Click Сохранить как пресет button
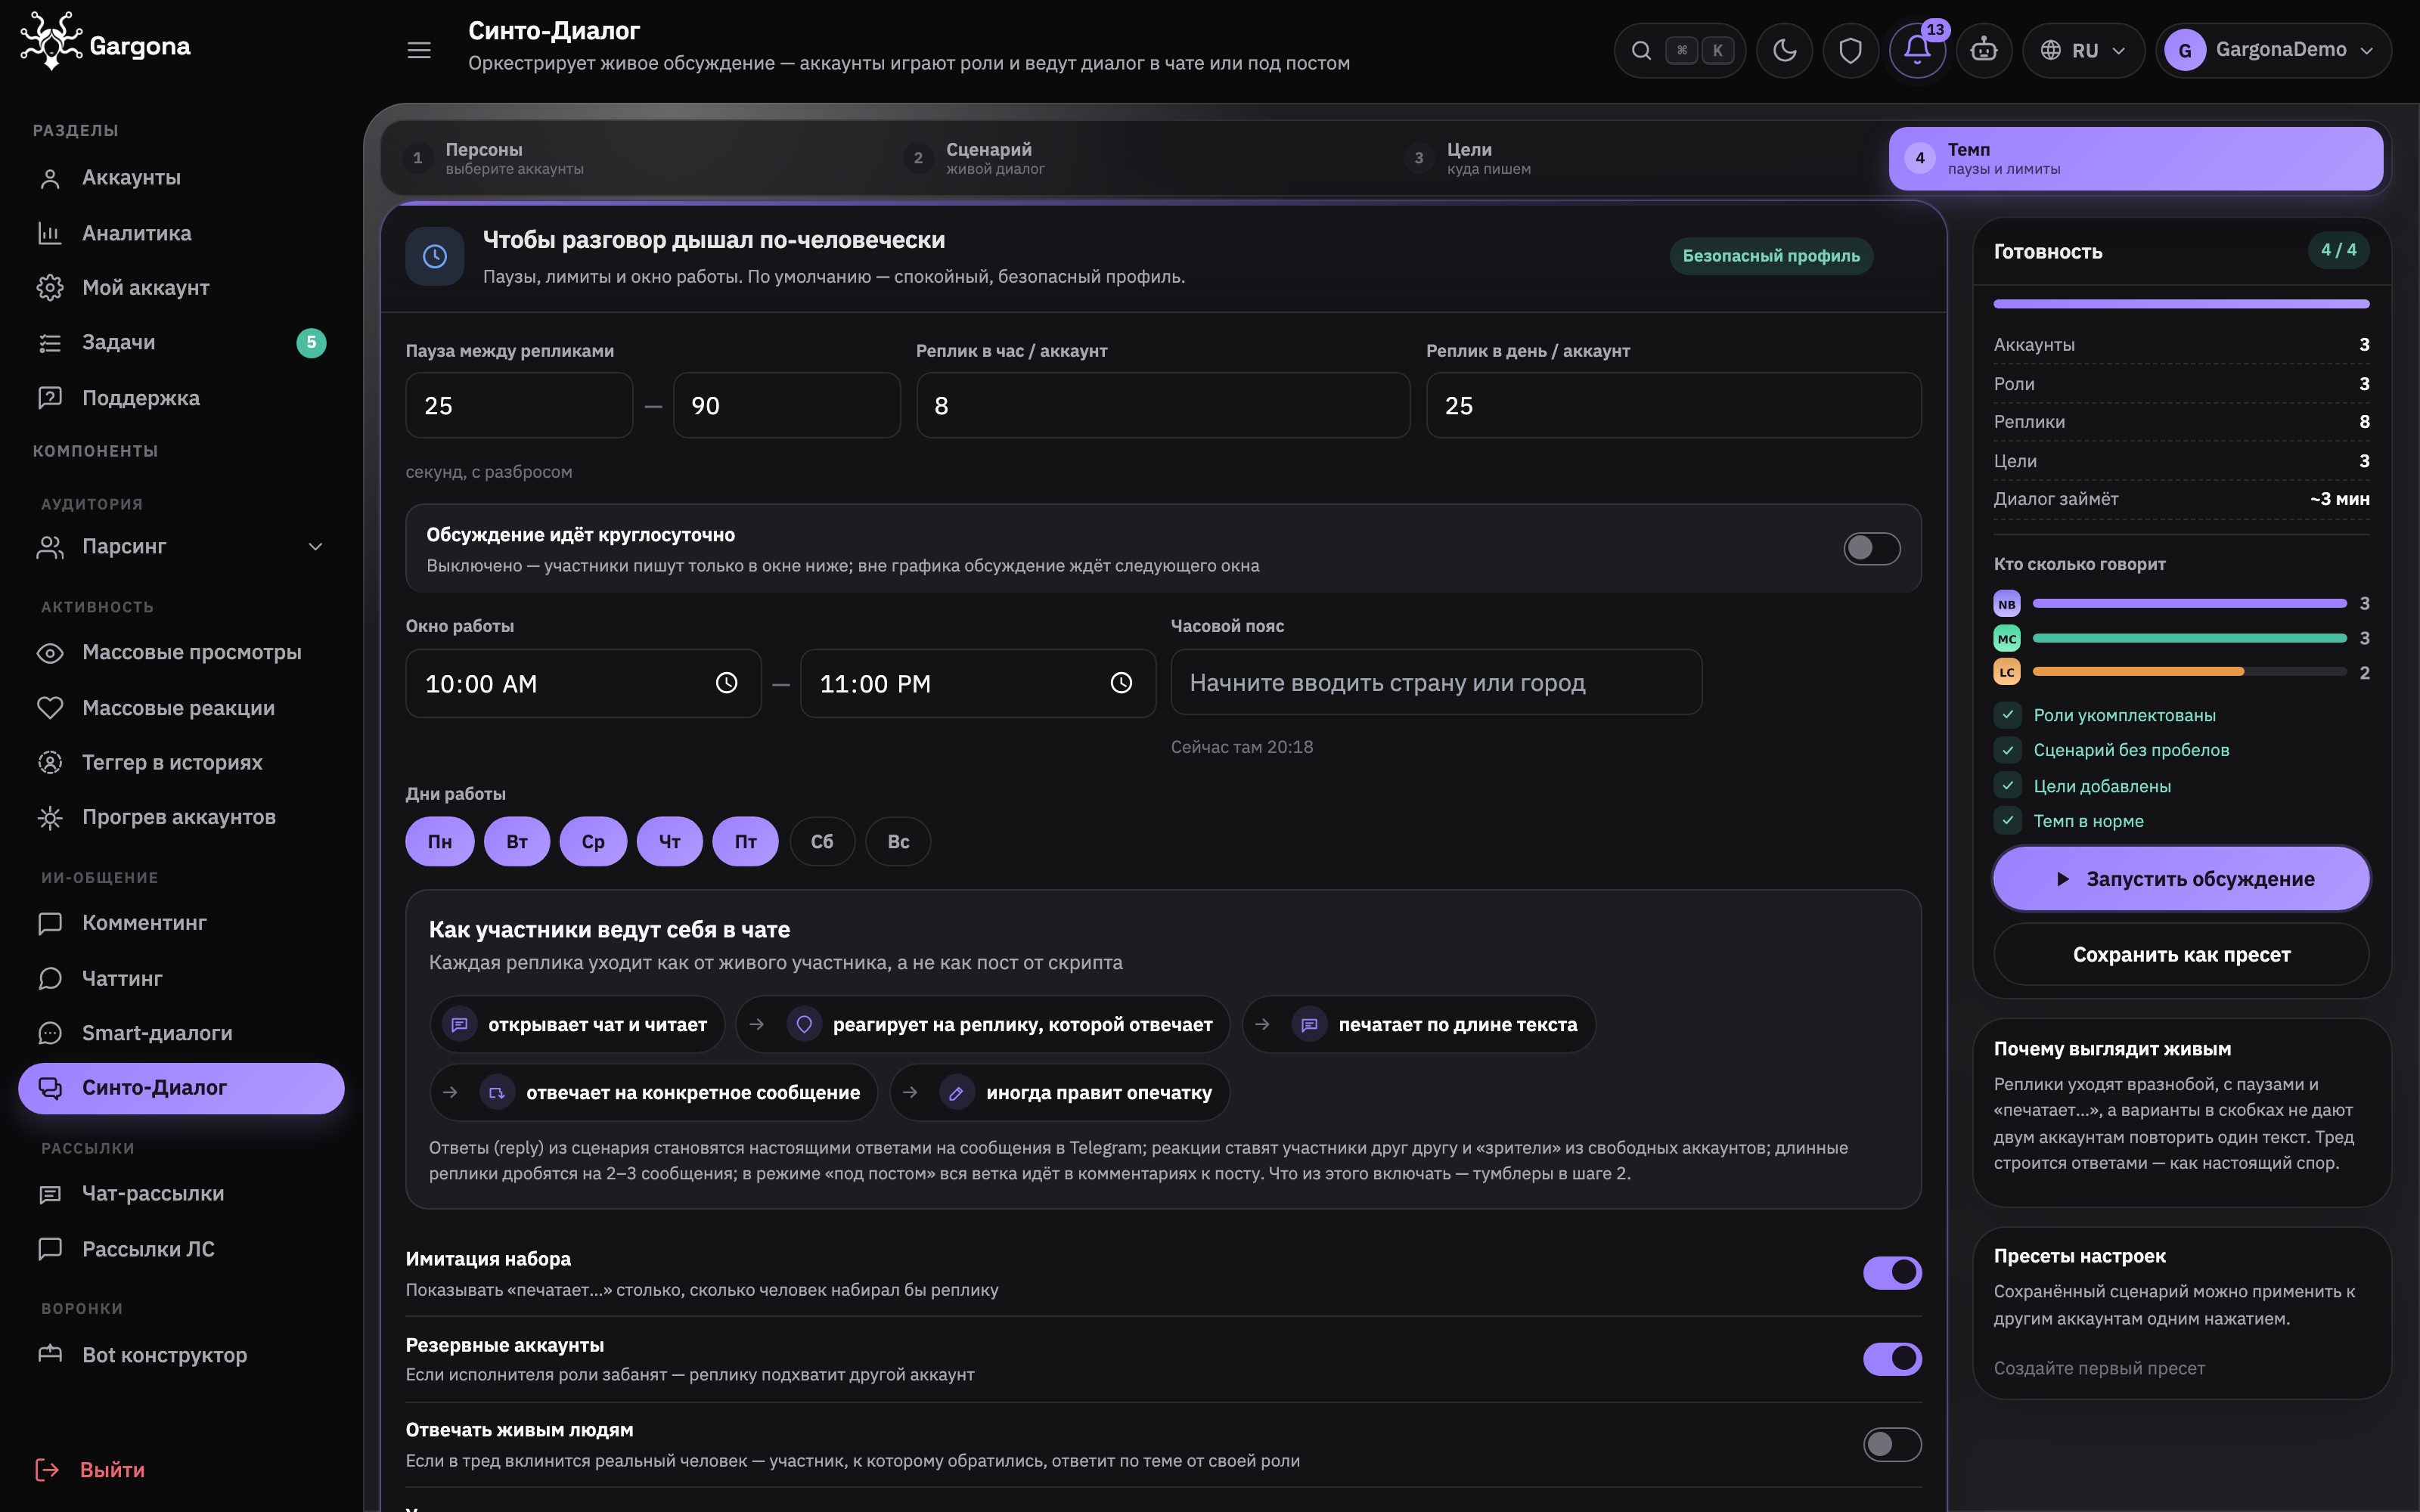This screenshot has height=1512, width=2420. click(2181, 955)
